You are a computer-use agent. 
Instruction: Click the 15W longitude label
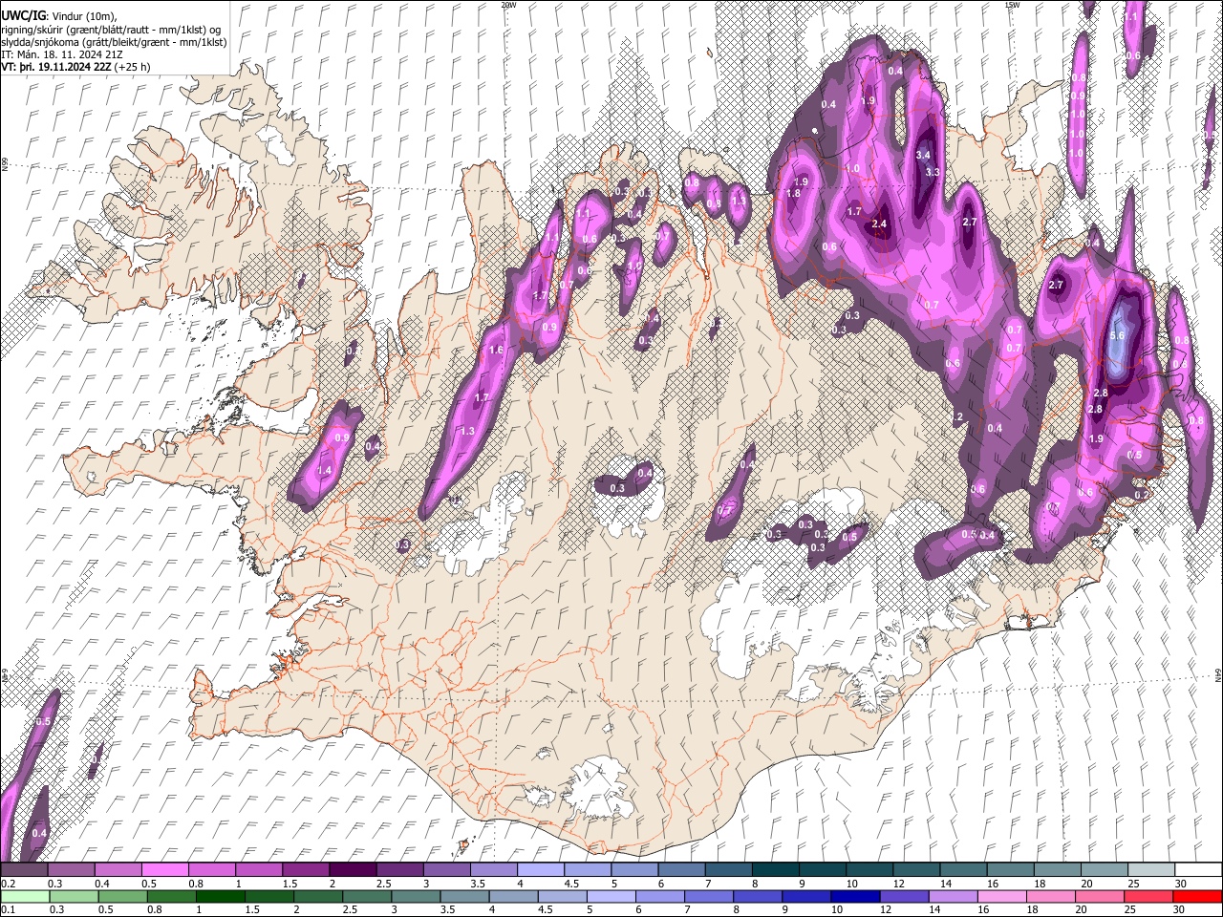[1012, 5]
